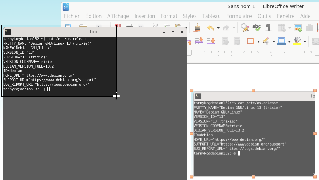
Task: Insert an image using the toolbar icon
Action: (x=298, y=28)
